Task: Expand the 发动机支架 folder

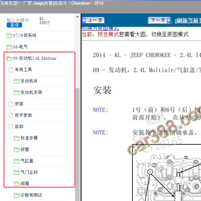Action: [x=31, y=93]
